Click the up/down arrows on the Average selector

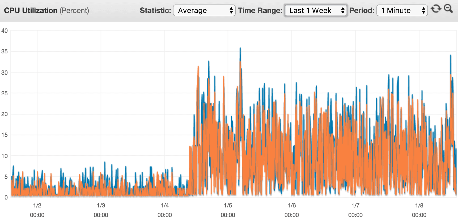[231, 11]
